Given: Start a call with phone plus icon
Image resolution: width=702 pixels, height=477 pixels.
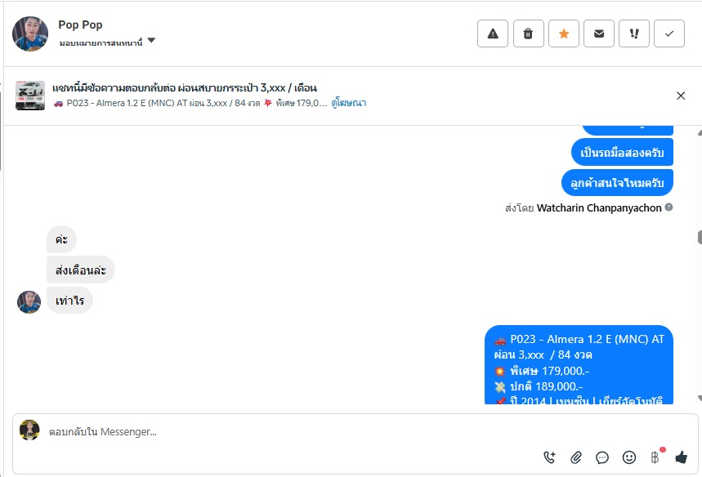Looking at the screenshot, I should [549, 457].
